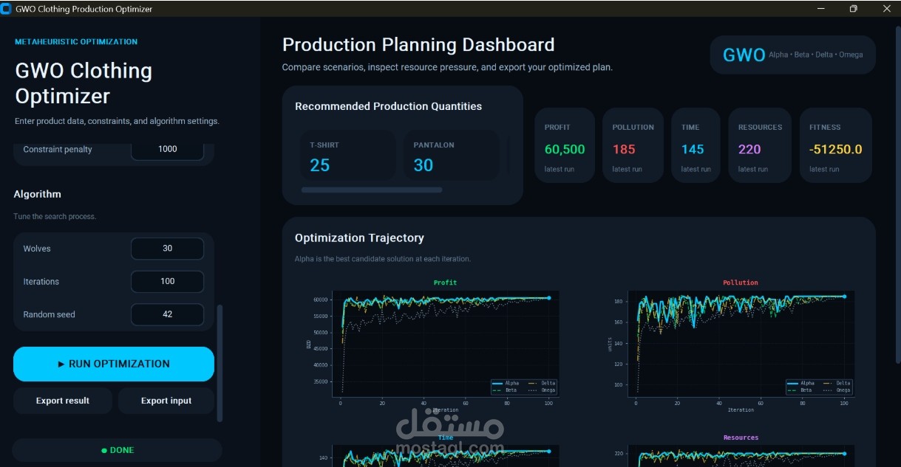
Task: Click the DONE status indicator
Action: [x=118, y=450]
